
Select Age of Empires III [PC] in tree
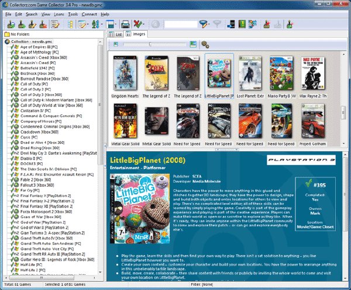(39, 47)
